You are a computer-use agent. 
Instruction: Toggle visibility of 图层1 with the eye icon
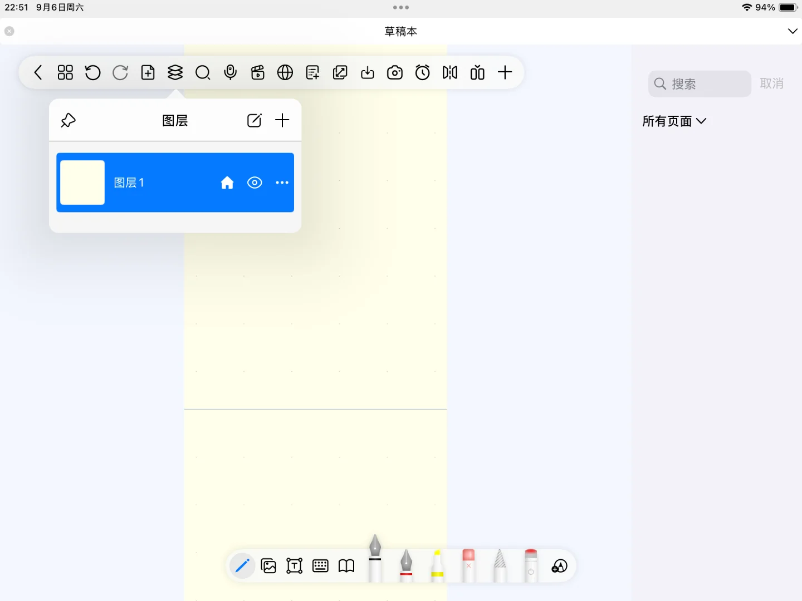255,183
